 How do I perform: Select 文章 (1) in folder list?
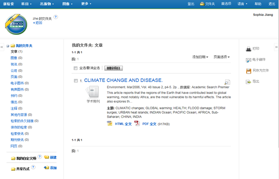click(16, 52)
